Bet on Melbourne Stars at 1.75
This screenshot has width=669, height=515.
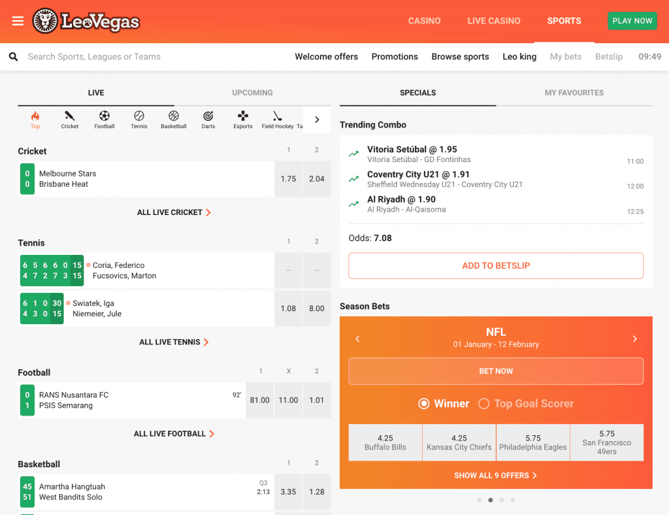288,179
